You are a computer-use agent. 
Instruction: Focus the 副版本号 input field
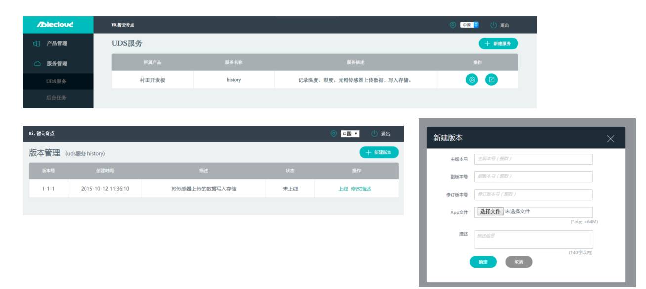coord(534,176)
